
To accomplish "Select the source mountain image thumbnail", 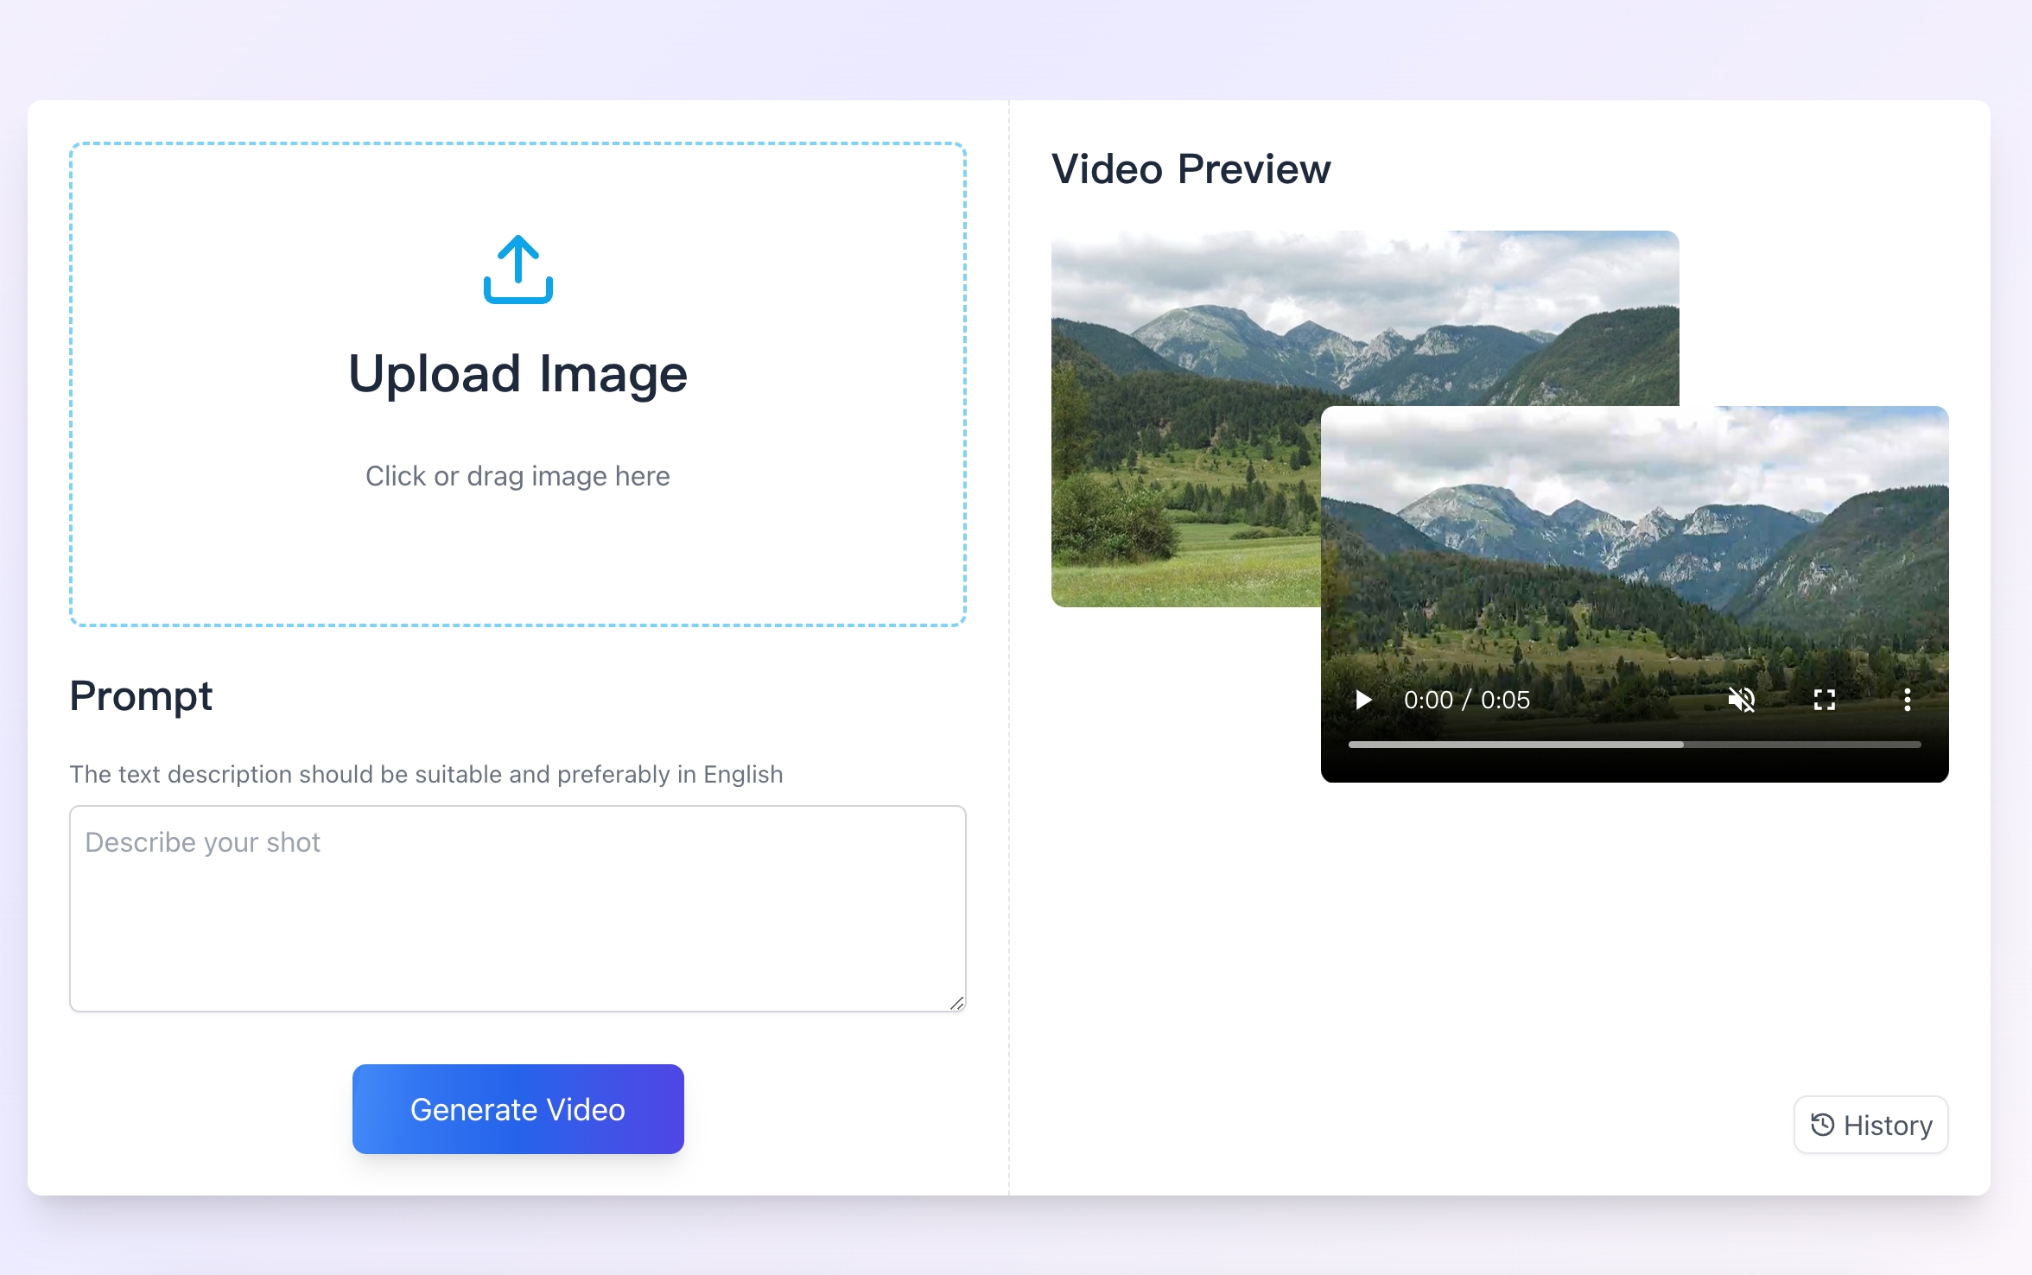I will point(1184,415).
